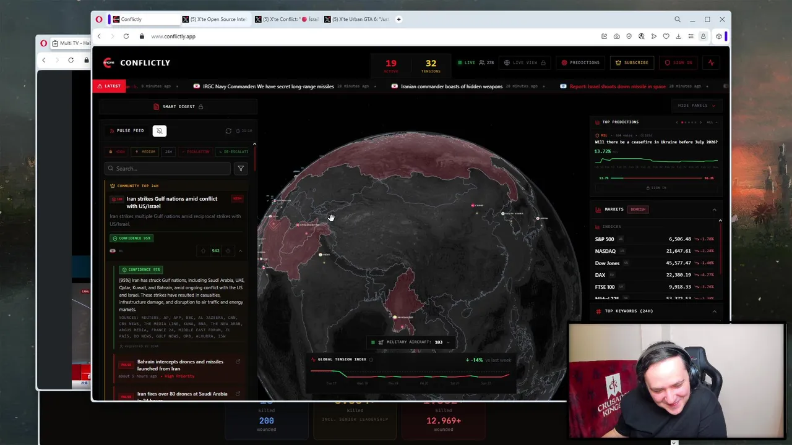Viewport: 792px width, 445px height.
Task: Toggle the MEDIUM severity filter chip
Action: point(145,151)
